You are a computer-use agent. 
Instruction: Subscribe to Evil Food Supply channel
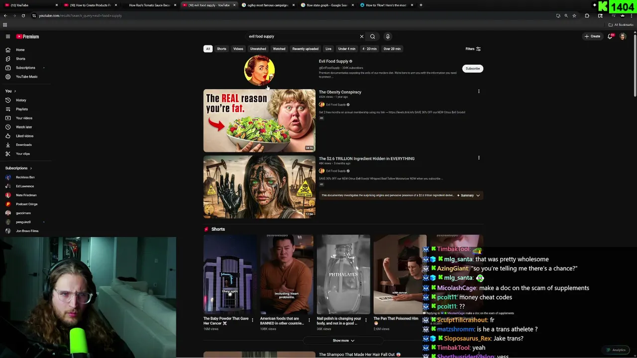(473, 69)
